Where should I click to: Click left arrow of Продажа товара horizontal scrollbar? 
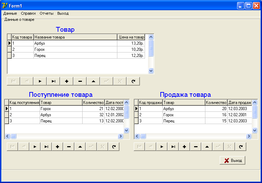pyautogui.click(x=137, y=136)
